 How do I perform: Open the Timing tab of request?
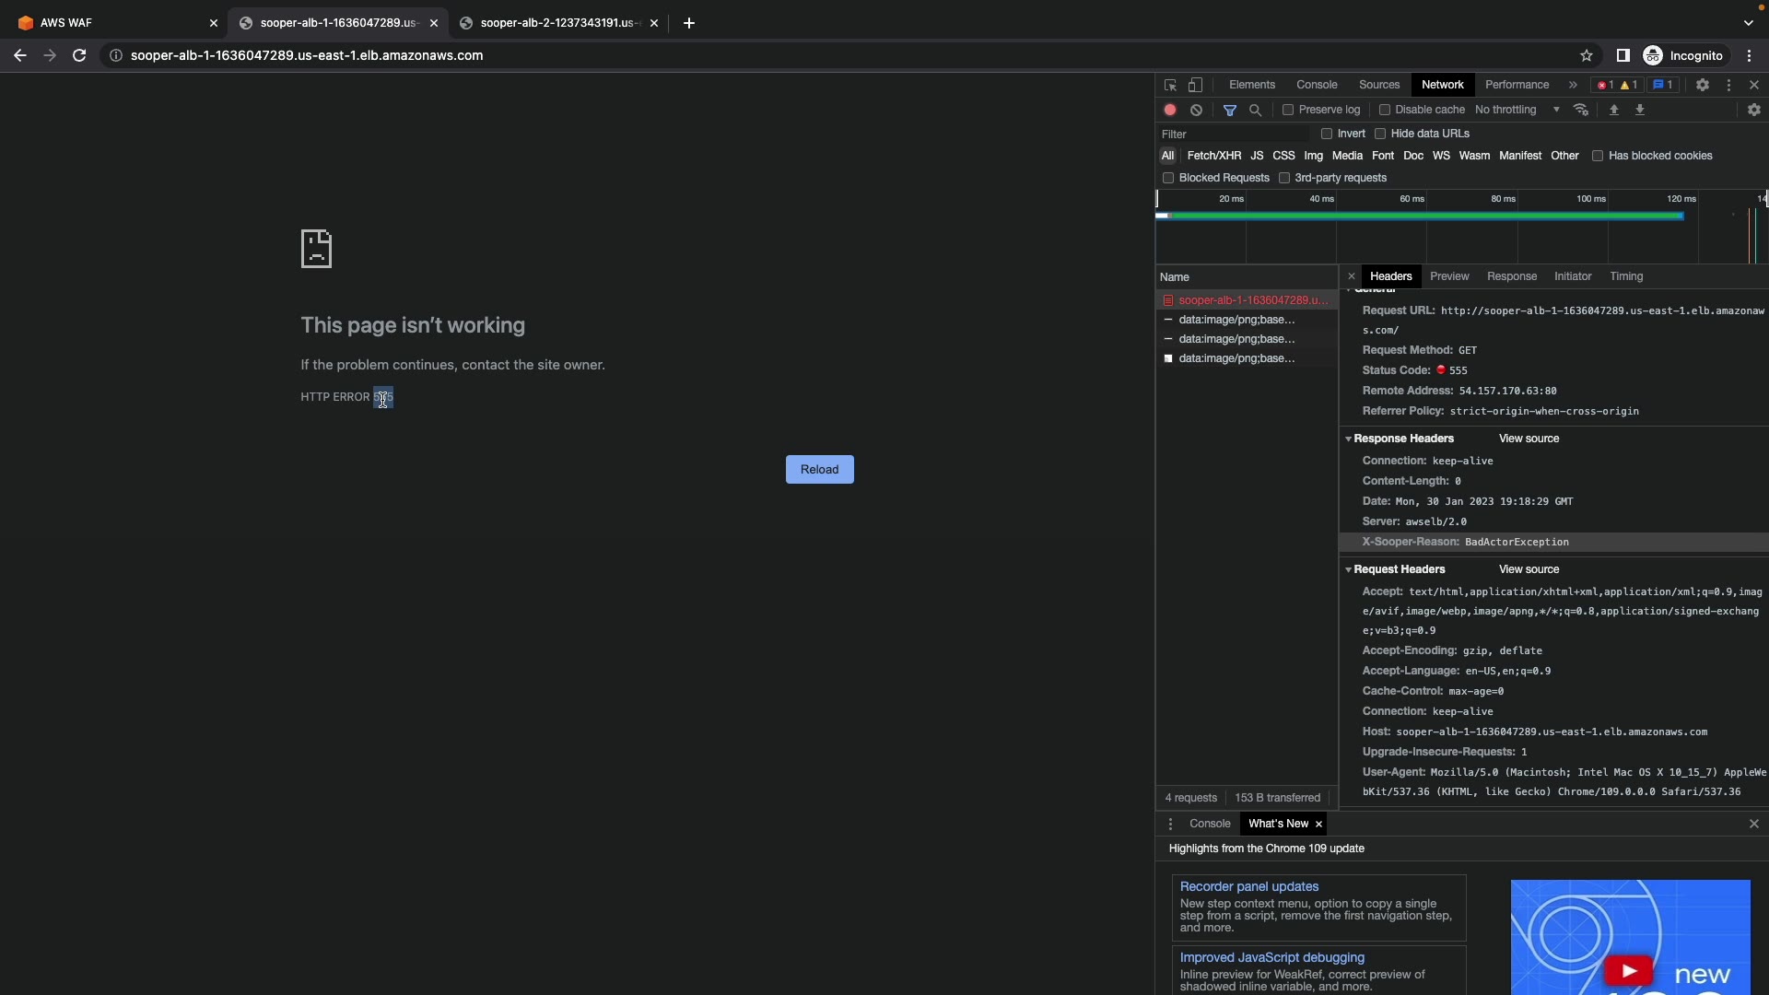tap(1625, 276)
